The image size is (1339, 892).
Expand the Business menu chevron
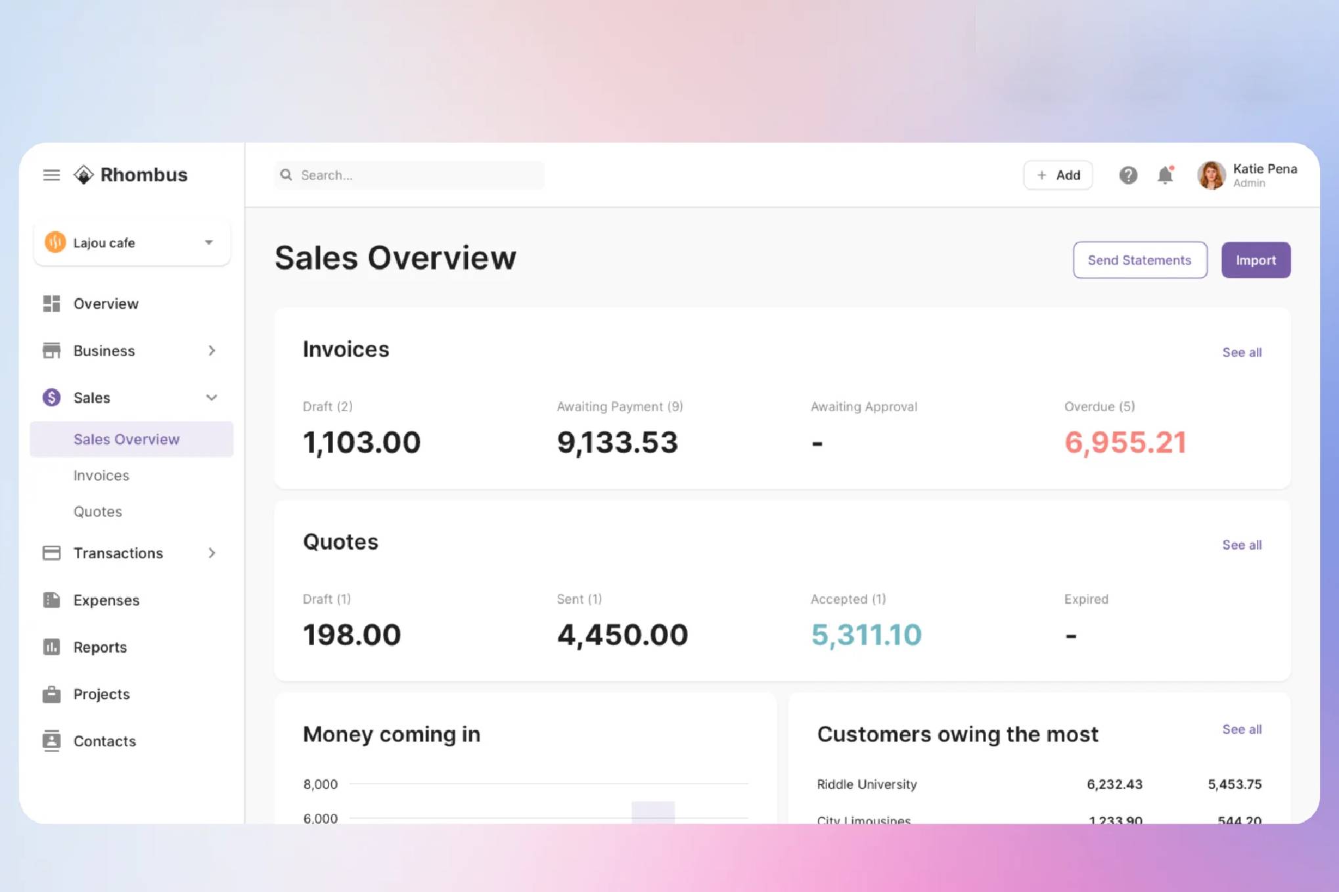212,351
